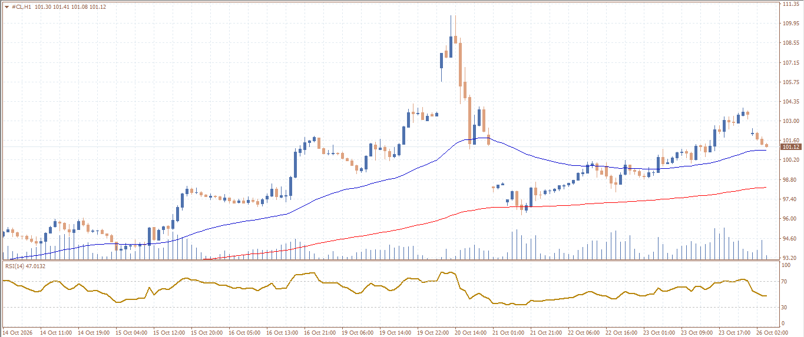Click the 23 Oct 01:00 time label

(659, 332)
